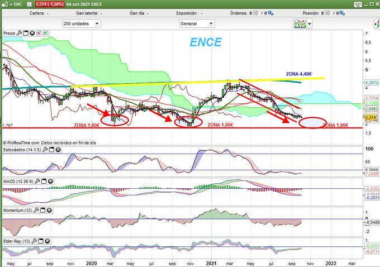Click the ENCE chart title text

pos(206,42)
